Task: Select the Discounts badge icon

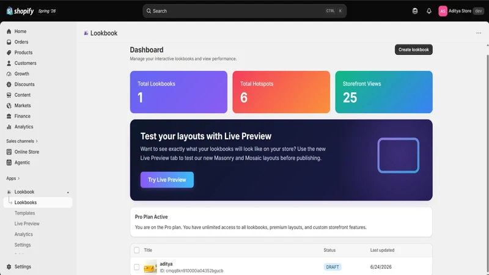Action: pos(9,84)
